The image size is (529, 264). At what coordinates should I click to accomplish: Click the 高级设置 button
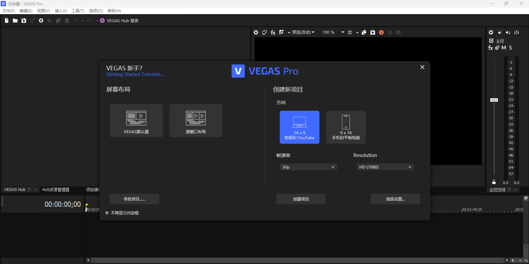pos(396,199)
